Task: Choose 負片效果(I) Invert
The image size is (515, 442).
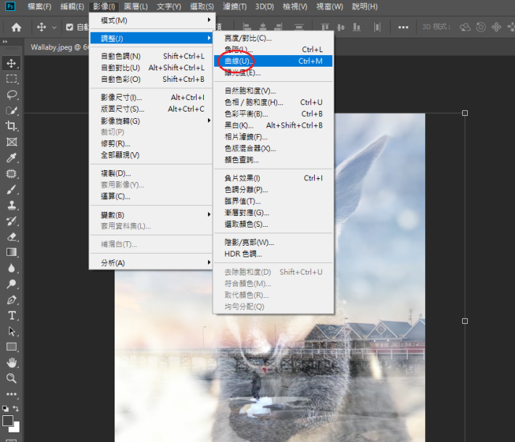Action: click(x=273, y=178)
